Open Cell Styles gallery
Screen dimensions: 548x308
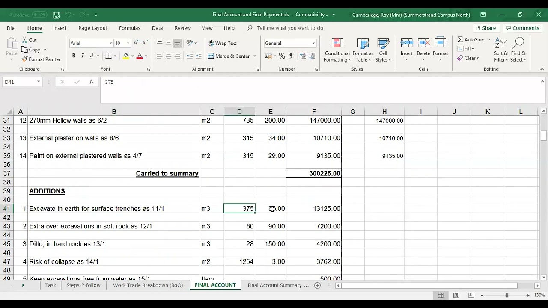pos(383,50)
